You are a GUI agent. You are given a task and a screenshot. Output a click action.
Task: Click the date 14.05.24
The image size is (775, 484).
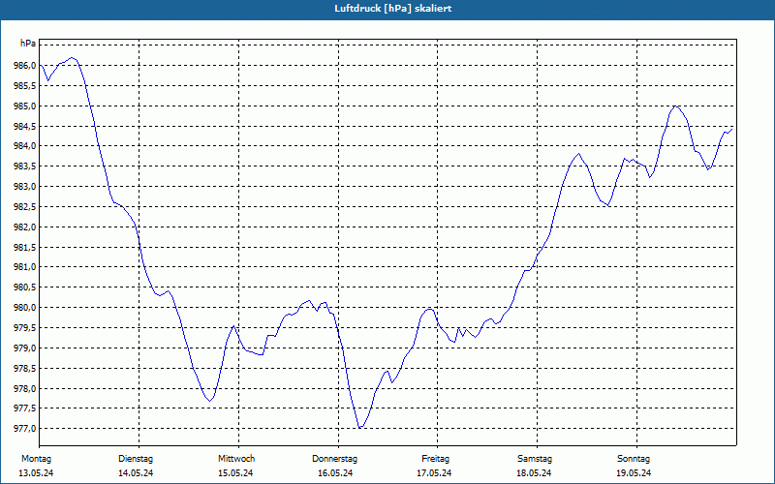tap(136, 473)
